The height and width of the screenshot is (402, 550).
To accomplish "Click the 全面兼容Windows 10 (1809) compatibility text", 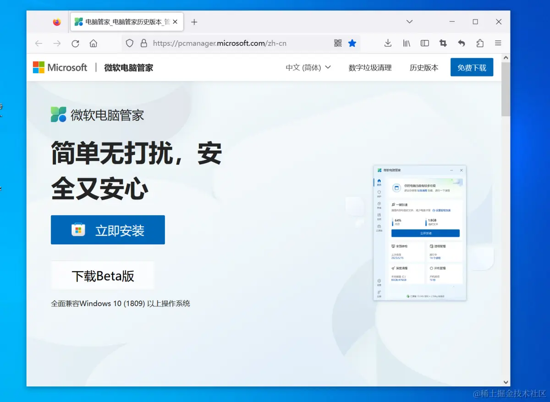I will 121,304.
